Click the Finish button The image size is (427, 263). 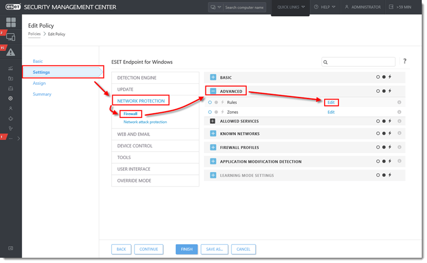tap(187, 249)
